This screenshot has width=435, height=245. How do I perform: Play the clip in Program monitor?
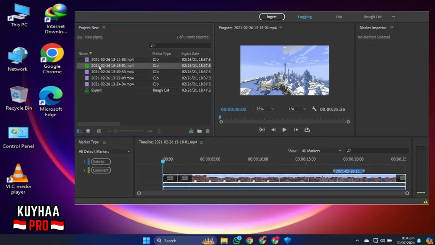coord(284,130)
